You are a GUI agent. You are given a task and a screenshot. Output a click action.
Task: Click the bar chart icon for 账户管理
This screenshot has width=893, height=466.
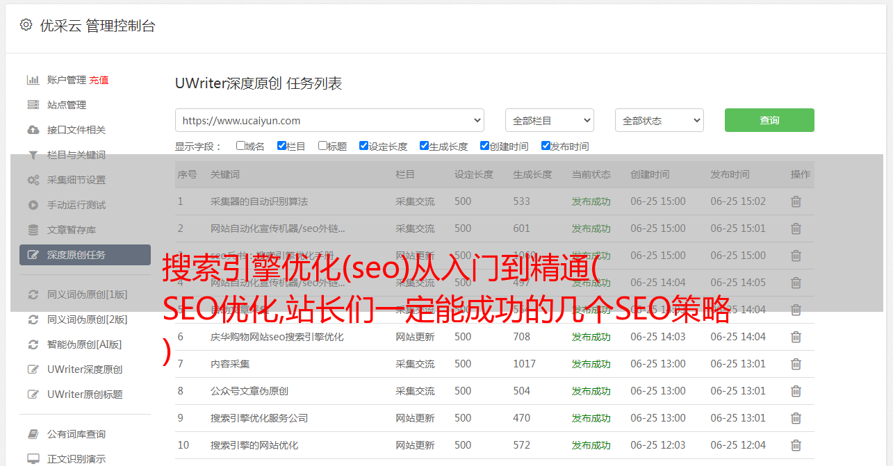coord(33,80)
